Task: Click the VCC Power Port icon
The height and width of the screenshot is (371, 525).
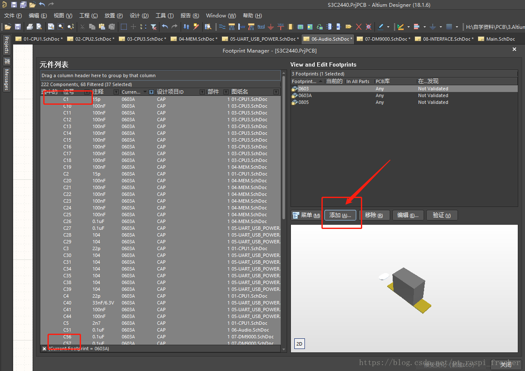Action: click(x=281, y=27)
